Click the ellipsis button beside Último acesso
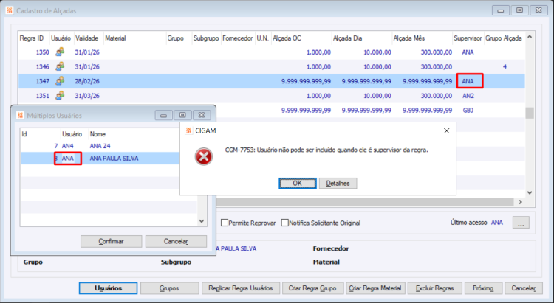The image size is (554, 303). click(521, 223)
